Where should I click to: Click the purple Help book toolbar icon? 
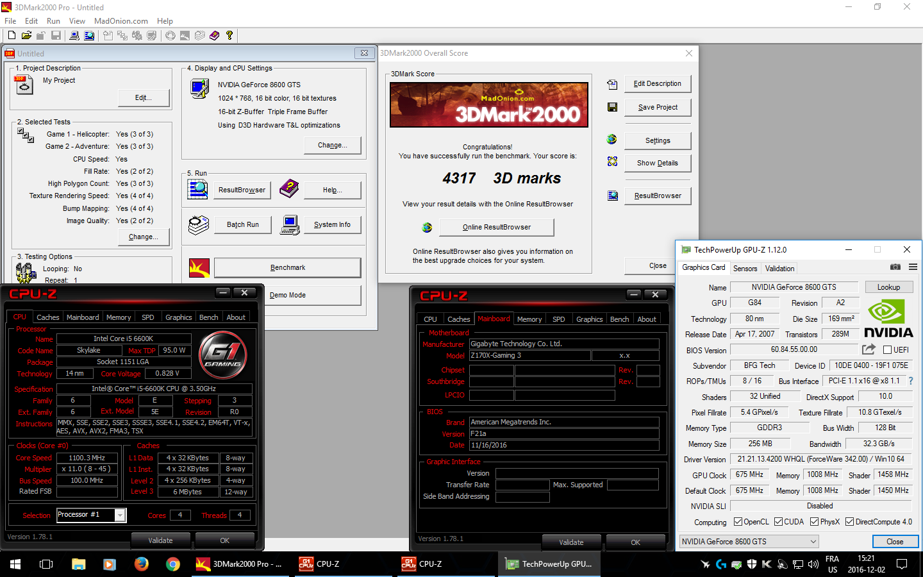pyautogui.click(x=214, y=35)
